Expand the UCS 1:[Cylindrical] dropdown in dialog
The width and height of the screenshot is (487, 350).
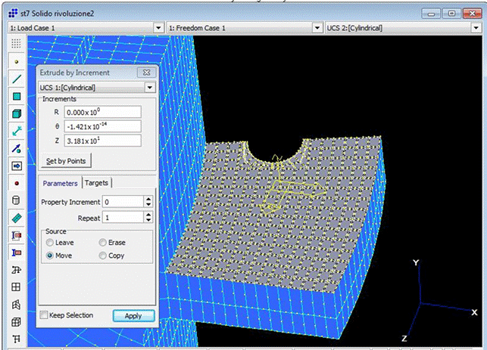(150, 88)
